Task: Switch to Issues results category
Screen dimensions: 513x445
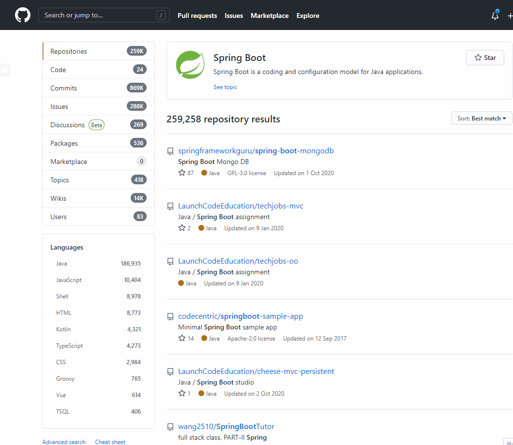Action: pyautogui.click(x=59, y=106)
